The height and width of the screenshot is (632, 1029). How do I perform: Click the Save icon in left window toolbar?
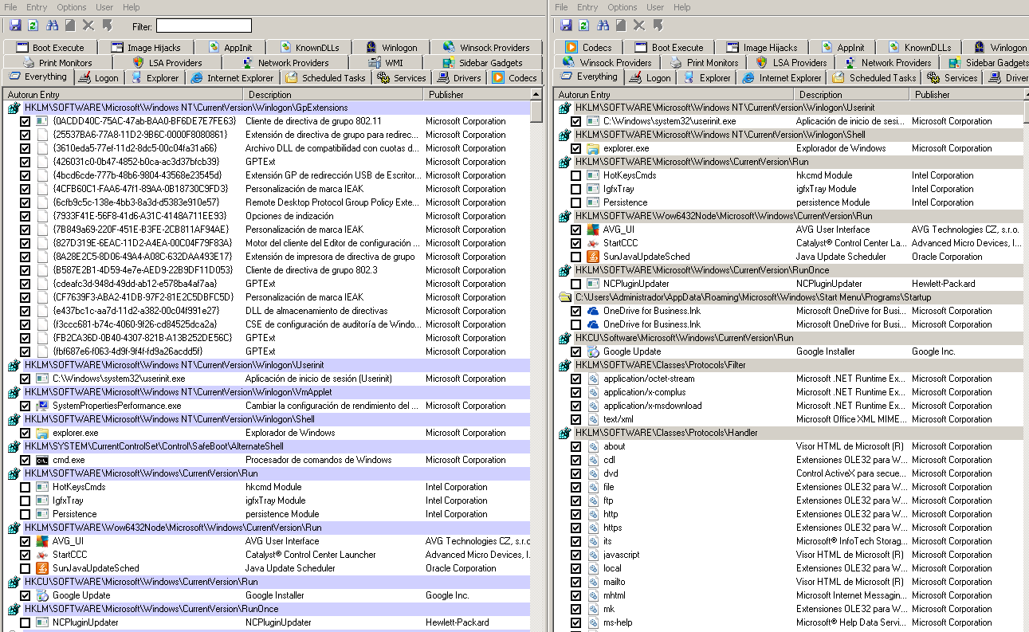pos(15,26)
